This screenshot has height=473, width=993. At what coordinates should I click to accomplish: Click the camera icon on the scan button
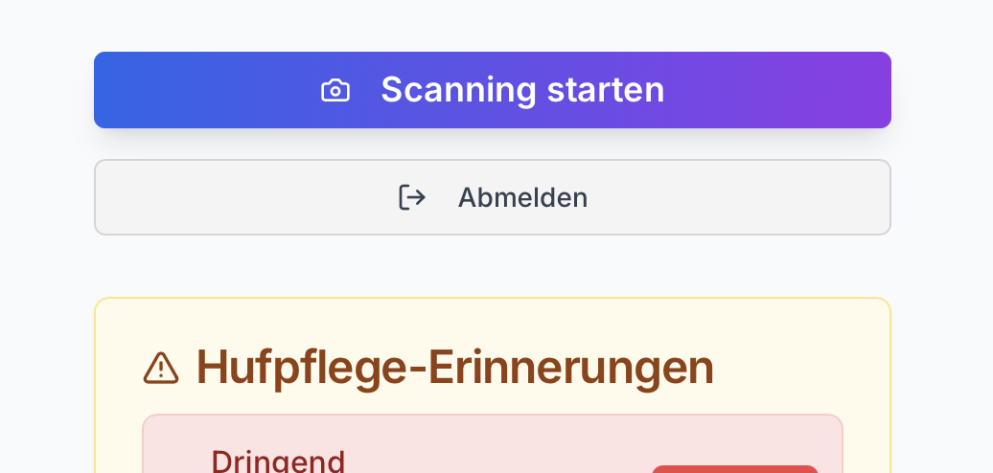(335, 91)
